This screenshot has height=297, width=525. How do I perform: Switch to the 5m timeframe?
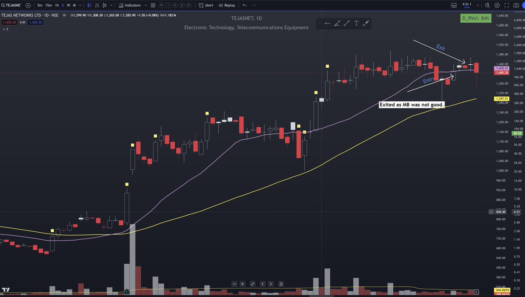(x=40, y=5)
